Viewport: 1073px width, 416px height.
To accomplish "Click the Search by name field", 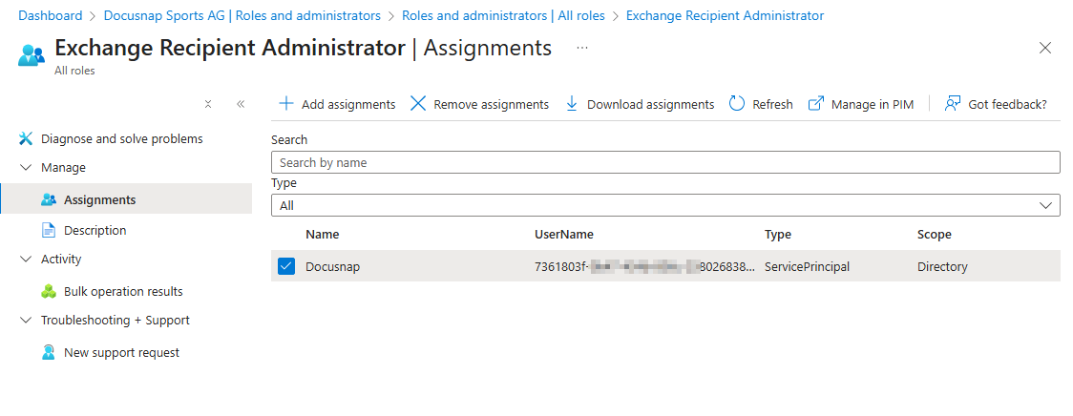I will [x=665, y=162].
